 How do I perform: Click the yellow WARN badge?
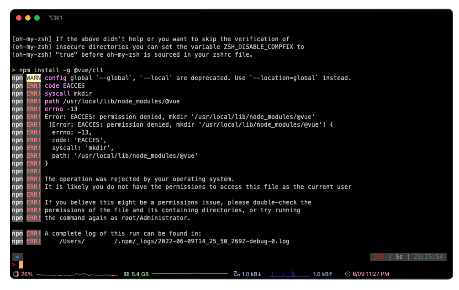click(34, 78)
